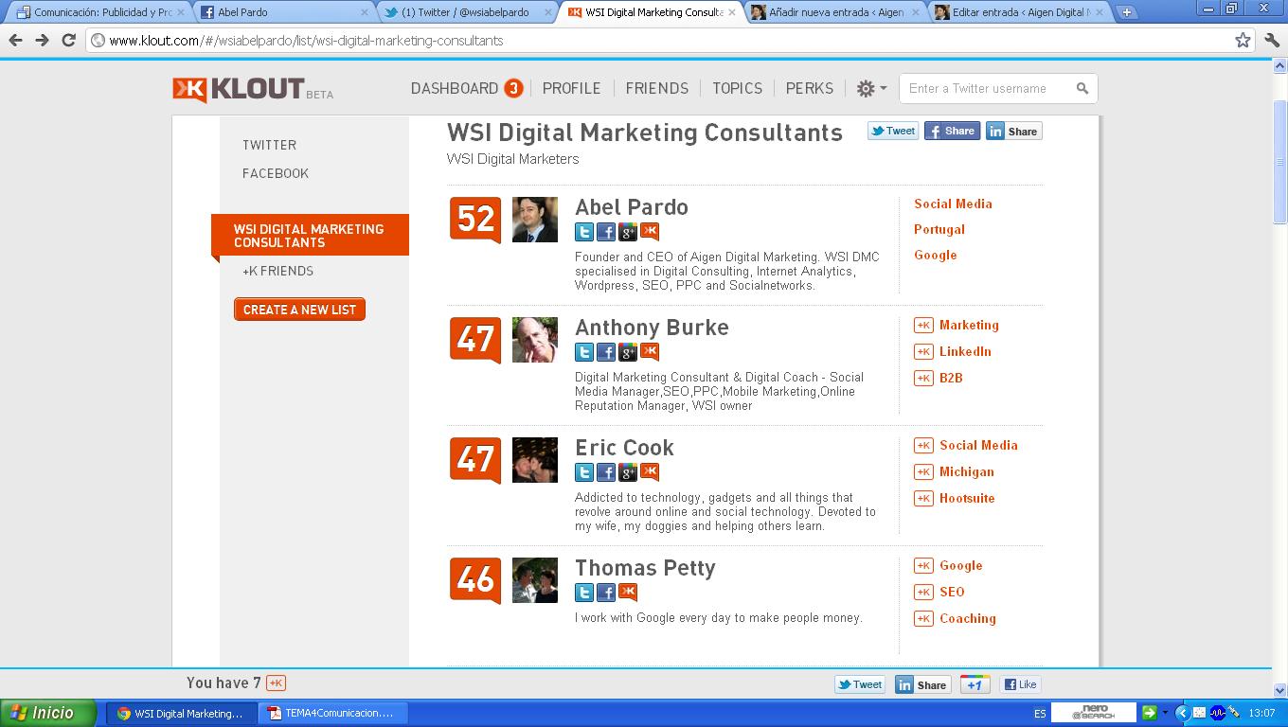The height and width of the screenshot is (727, 1288).
Task: Open Abel Pardo's Facebook icon
Action: point(606,232)
